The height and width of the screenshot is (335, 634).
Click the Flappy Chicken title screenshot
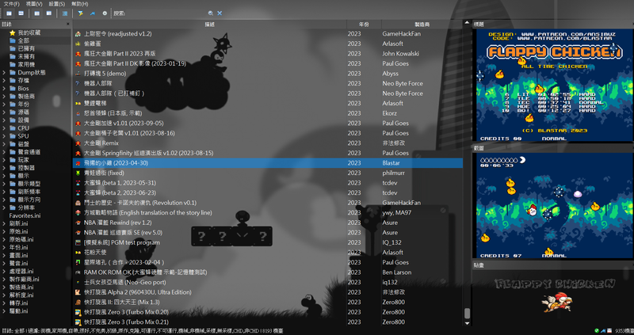tap(553, 86)
